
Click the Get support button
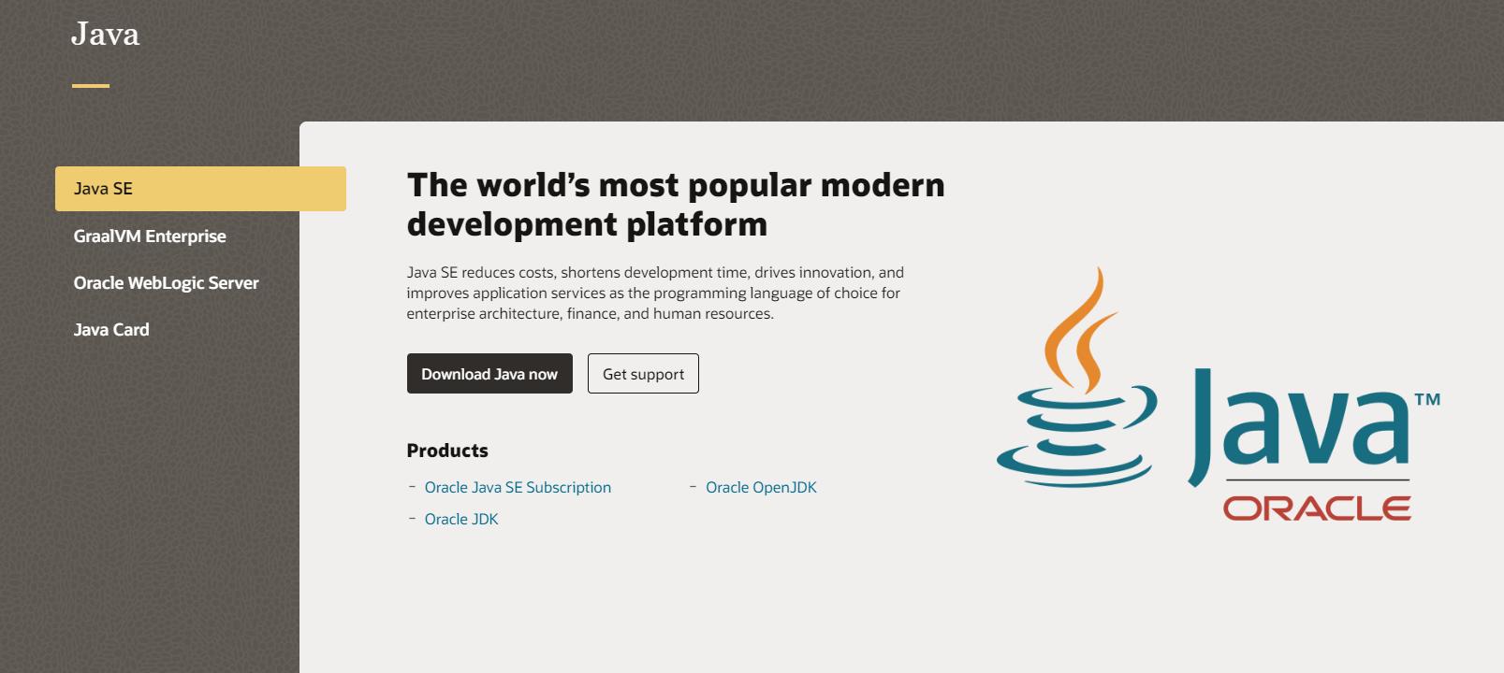pos(643,374)
